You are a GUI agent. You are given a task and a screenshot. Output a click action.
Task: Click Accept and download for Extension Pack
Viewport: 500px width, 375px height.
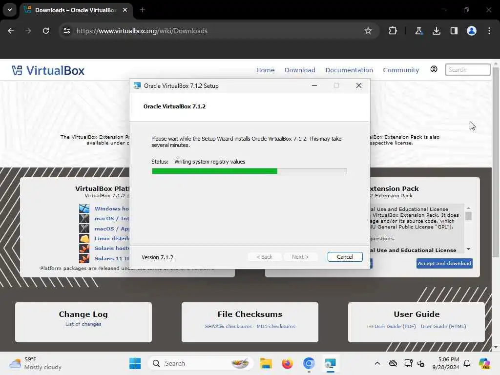444,263
